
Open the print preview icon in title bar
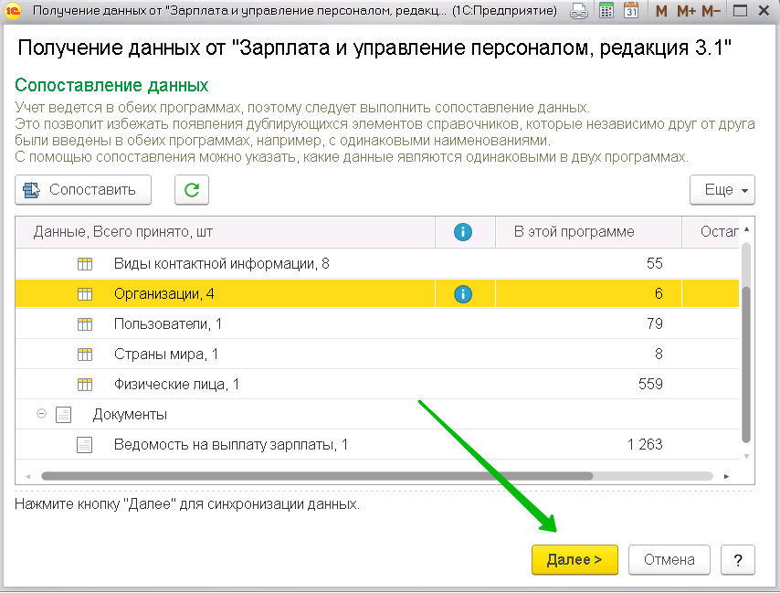578,10
